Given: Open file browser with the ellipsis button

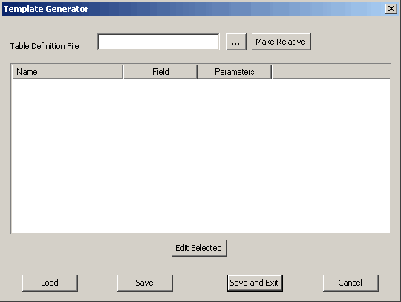Looking at the screenshot, I should click(236, 42).
